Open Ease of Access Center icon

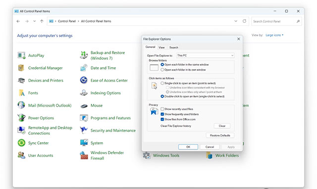(84, 80)
